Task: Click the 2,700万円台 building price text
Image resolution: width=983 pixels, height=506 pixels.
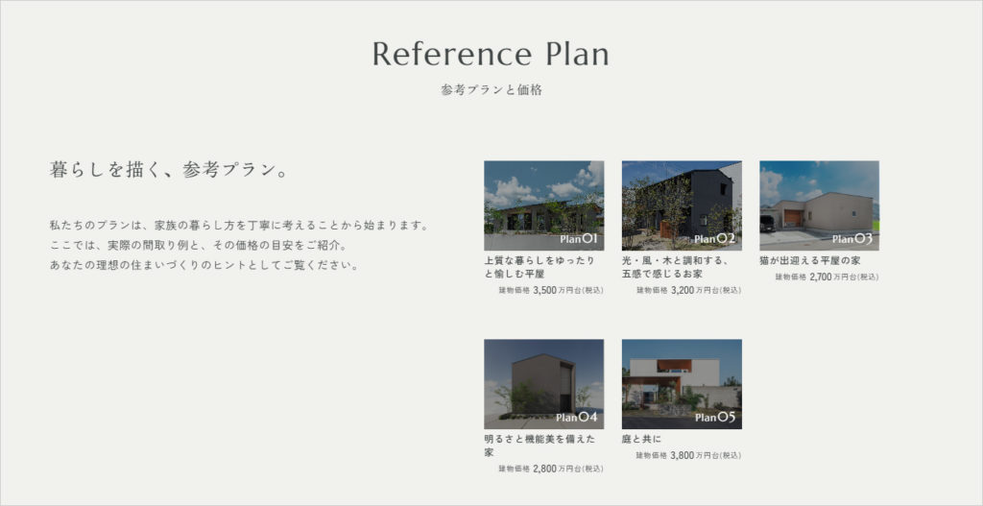Action: click(x=827, y=277)
